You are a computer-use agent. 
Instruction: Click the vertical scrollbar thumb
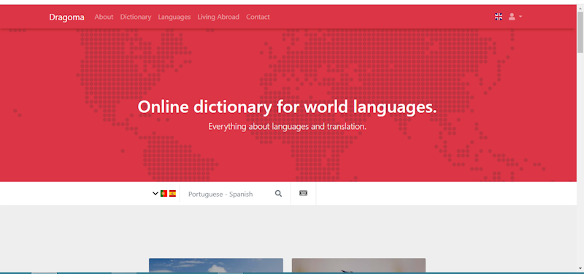pyautogui.click(x=580, y=31)
